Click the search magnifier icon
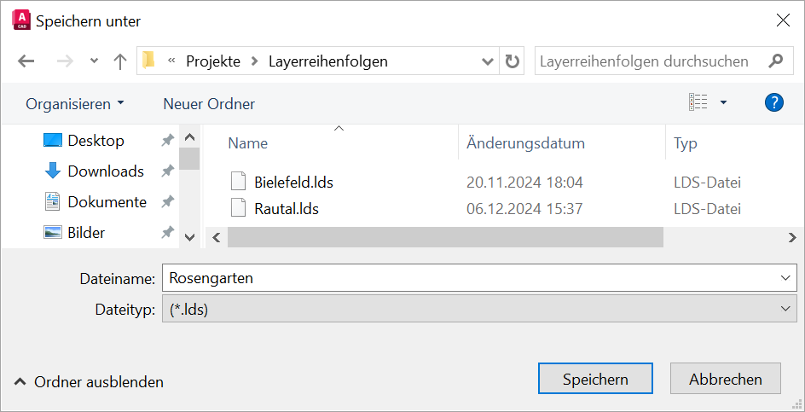 click(x=775, y=61)
